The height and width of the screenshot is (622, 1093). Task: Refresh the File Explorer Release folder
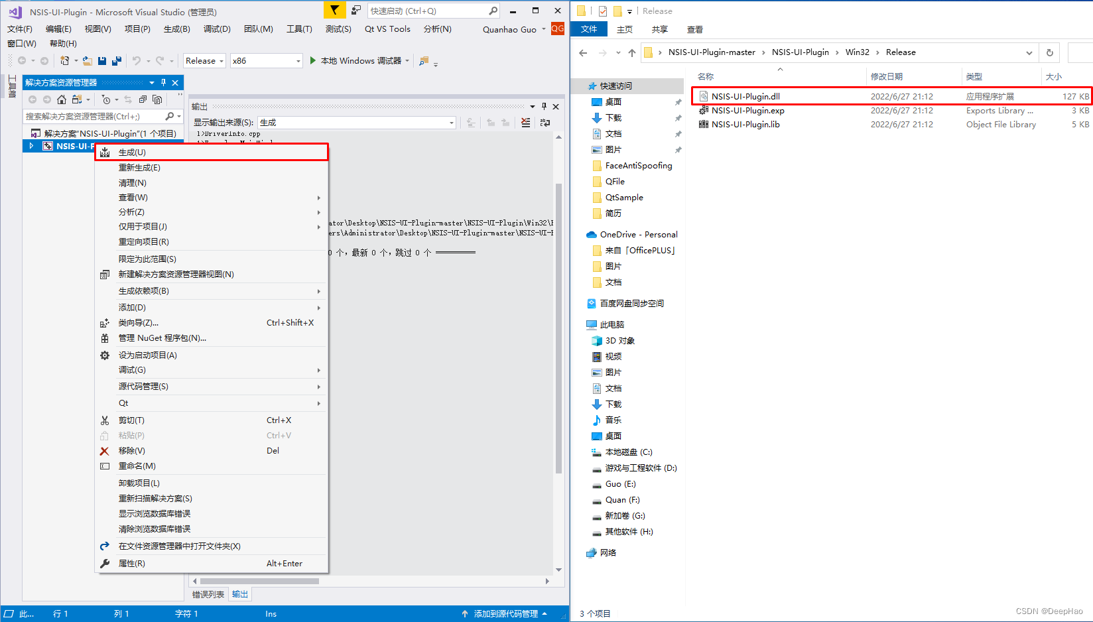[1050, 52]
